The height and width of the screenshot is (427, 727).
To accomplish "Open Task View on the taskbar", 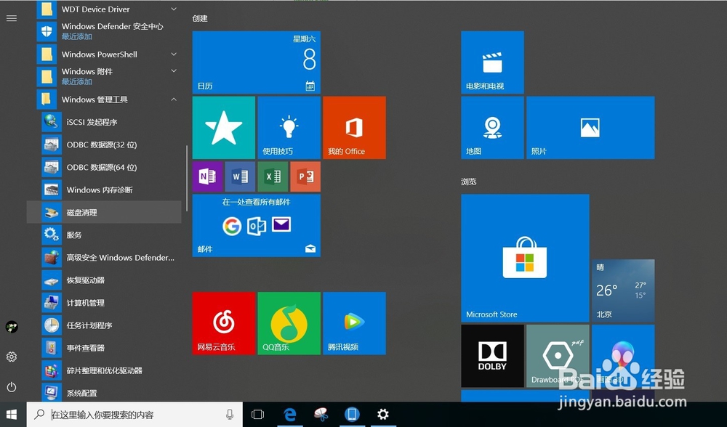I will [x=257, y=415].
